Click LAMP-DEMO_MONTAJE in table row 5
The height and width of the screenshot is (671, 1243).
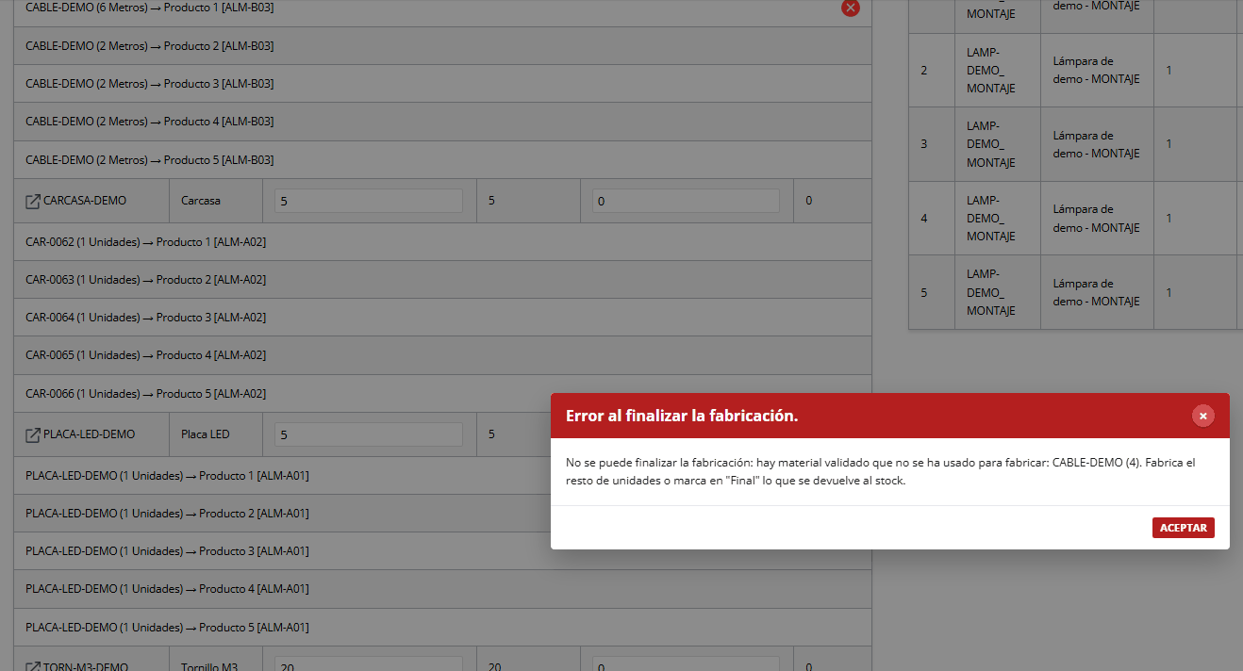pyautogui.click(x=991, y=292)
